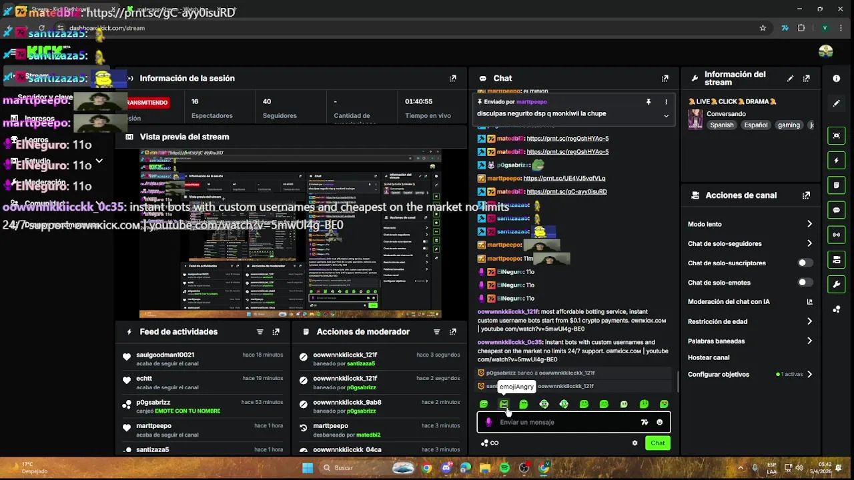Click the pencil icon in the right sidebar
Image resolution: width=854 pixels, height=480 pixels.
coord(837,103)
